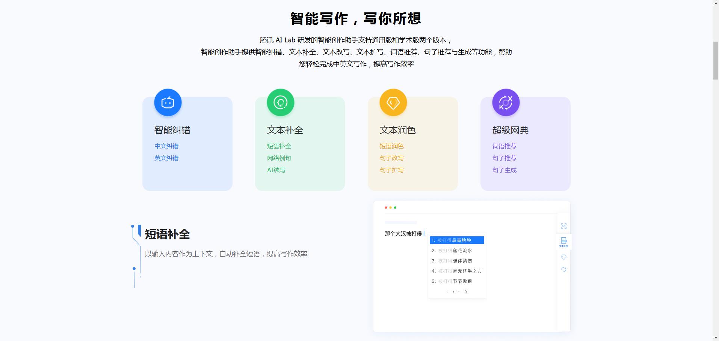This screenshot has height=341, width=719.
Task: Click the purple 超级网典 icon
Action: [x=506, y=102]
